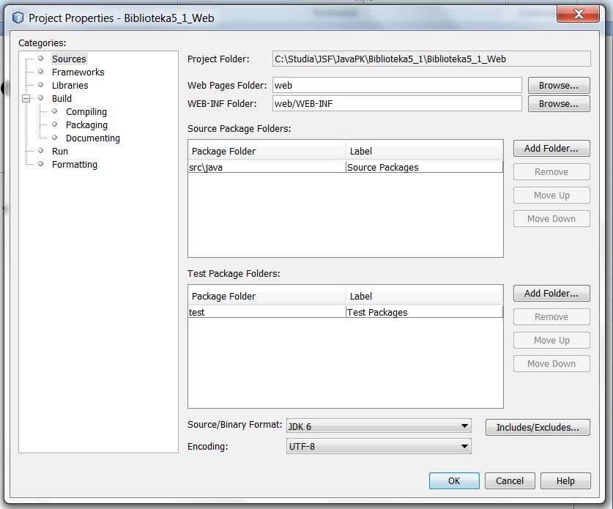Focus the Web Pages Folder field
Viewport: 613px width, 509px height.
(x=397, y=85)
